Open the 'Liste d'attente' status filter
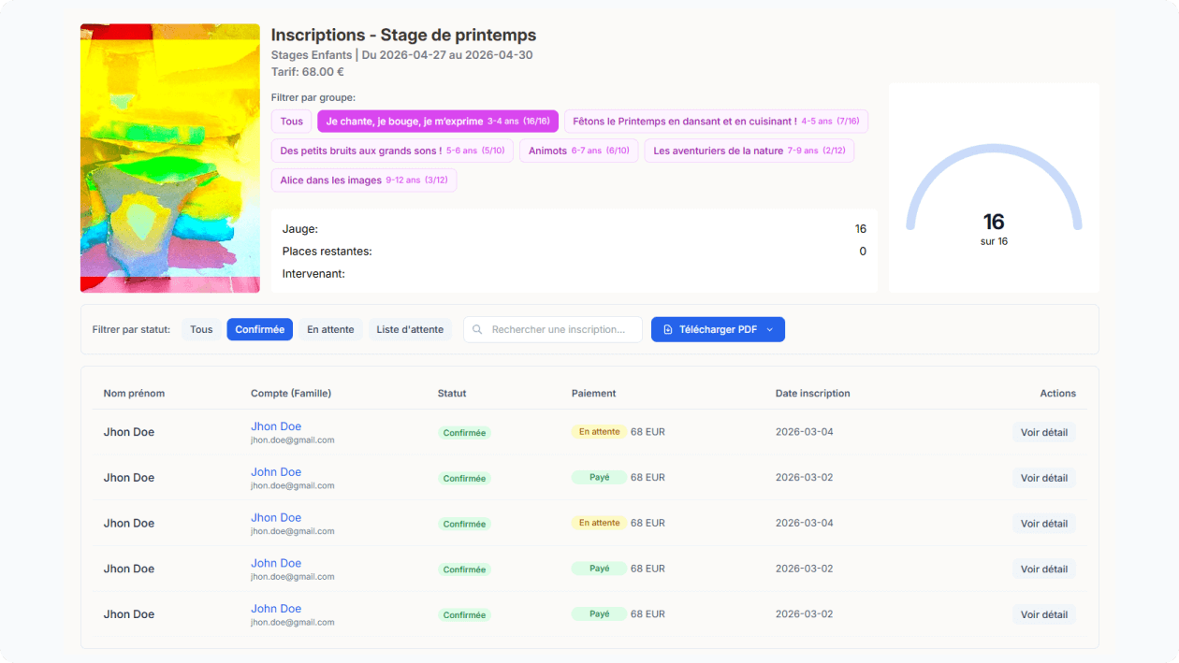This screenshot has height=663, width=1179. (x=410, y=329)
